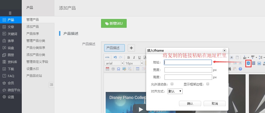Insert special character with Omega icon
Image resolution: width=265 pixels, height=113 pixels.
[118, 69]
